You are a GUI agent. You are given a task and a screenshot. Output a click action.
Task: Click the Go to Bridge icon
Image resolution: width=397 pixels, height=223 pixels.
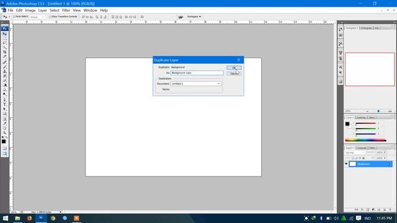coord(181,17)
